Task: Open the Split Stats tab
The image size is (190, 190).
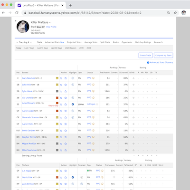Action: tap(105, 42)
